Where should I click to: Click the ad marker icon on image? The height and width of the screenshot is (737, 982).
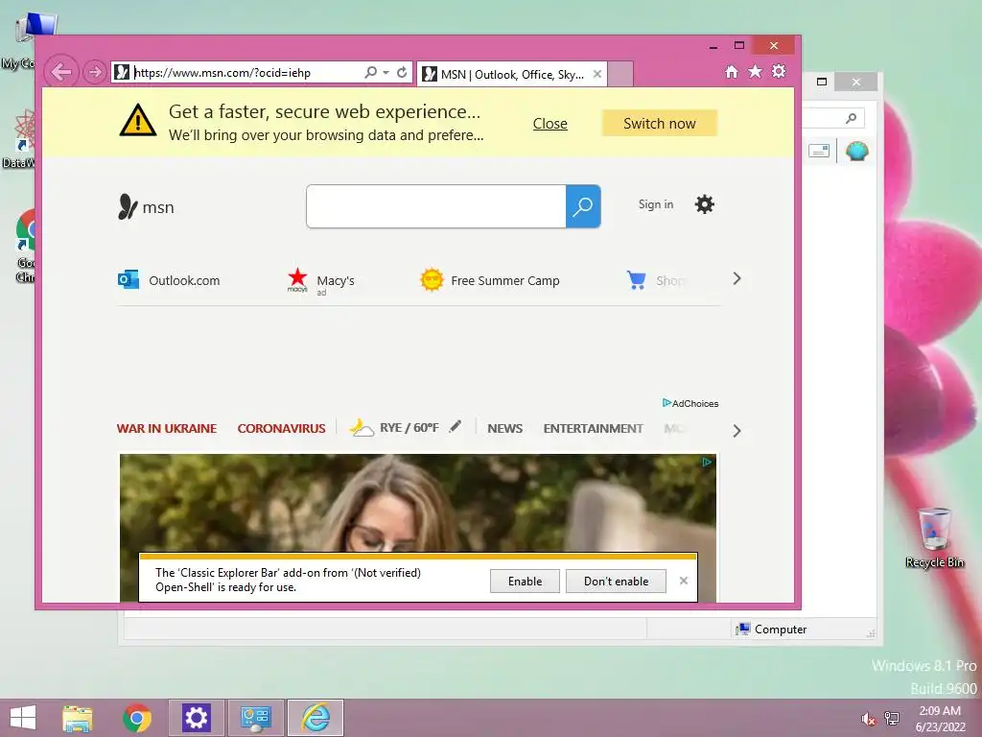[707, 462]
